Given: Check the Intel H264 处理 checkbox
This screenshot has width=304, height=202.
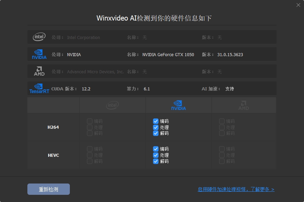Looking at the screenshot, I should tap(90, 127).
